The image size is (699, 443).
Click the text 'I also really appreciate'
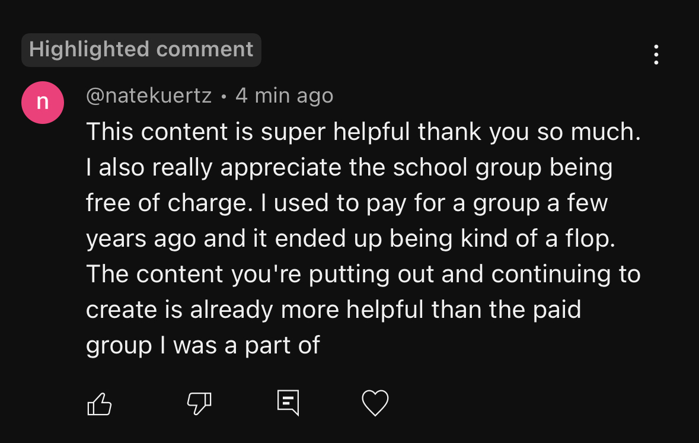point(213,168)
